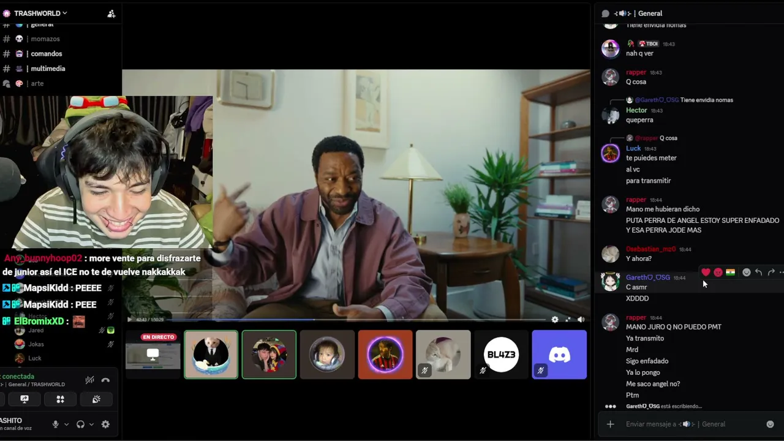Screen dimensions: 784x441
Task: Click the 'Sigo enfadado' message text
Action: (647, 361)
